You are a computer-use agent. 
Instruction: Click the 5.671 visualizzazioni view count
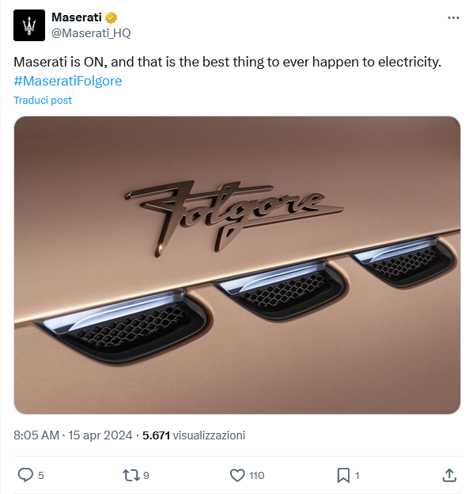pyautogui.click(x=194, y=435)
